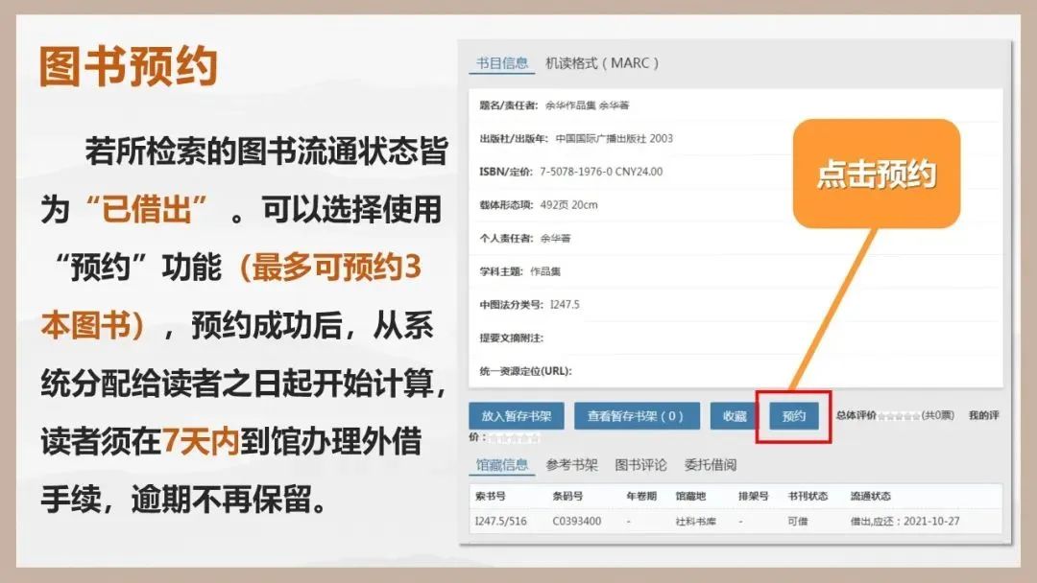Select the 馆藏信息 tab
The image size is (1037, 583).
[502, 465]
